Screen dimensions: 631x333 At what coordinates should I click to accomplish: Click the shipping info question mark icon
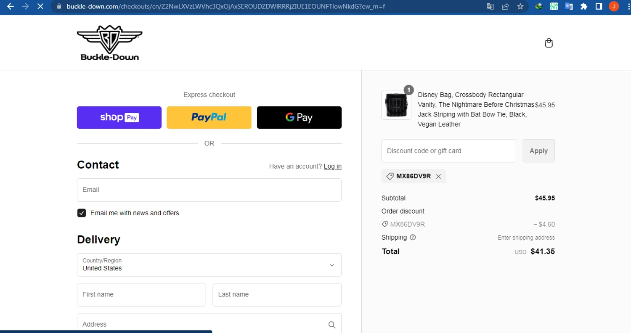point(413,237)
